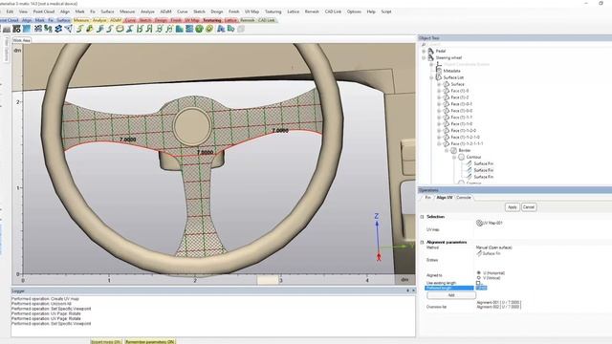This screenshot has width=612, height=344.
Task: Switch to the CAD Link toolbar tab
Action: (x=267, y=20)
